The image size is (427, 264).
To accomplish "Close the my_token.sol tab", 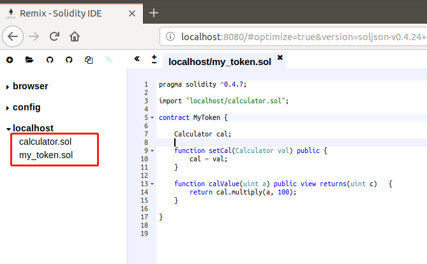I will click(x=280, y=57).
